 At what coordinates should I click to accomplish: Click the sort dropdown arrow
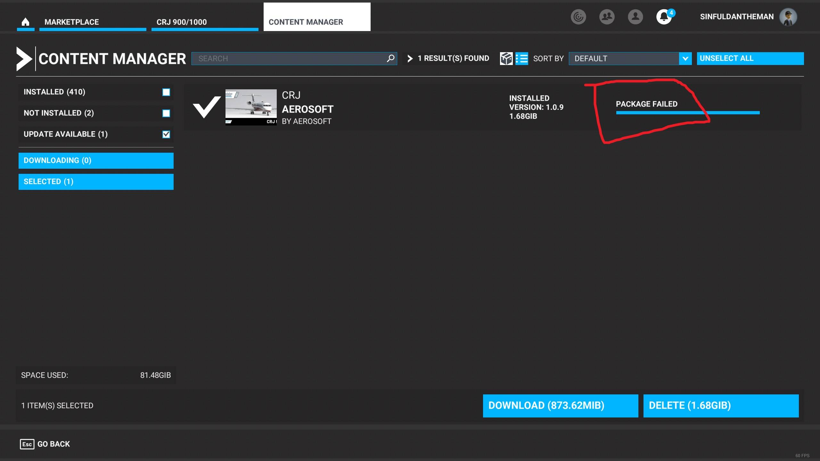[685, 59]
